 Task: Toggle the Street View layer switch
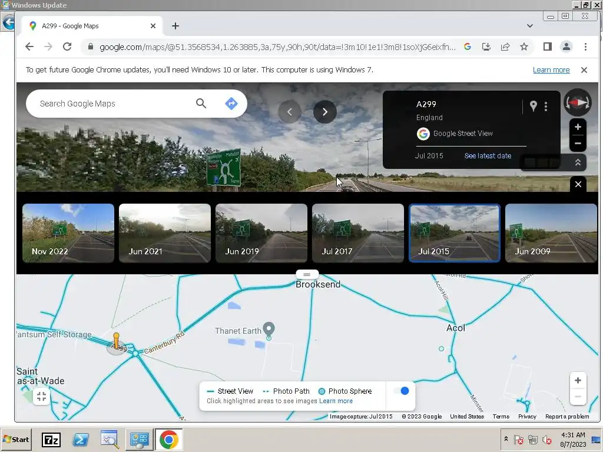(x=401, y=391)
